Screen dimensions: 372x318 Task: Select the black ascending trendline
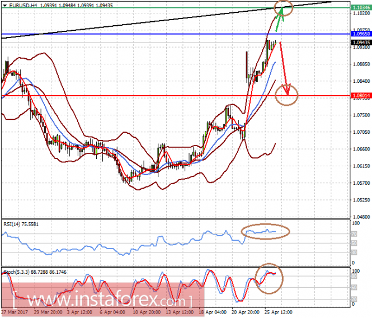[166, 20]
